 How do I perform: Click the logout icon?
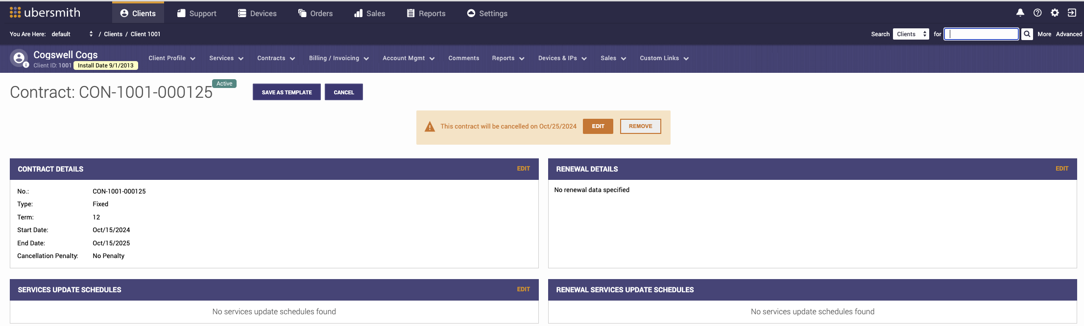(1072, 13)
